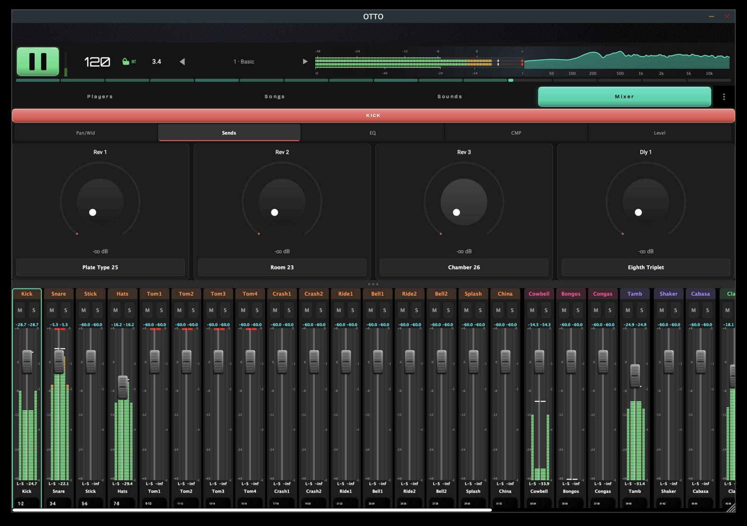Select the Cabasa channel header
The height and width of the screenshot is (526, 747).
[701, 294]
